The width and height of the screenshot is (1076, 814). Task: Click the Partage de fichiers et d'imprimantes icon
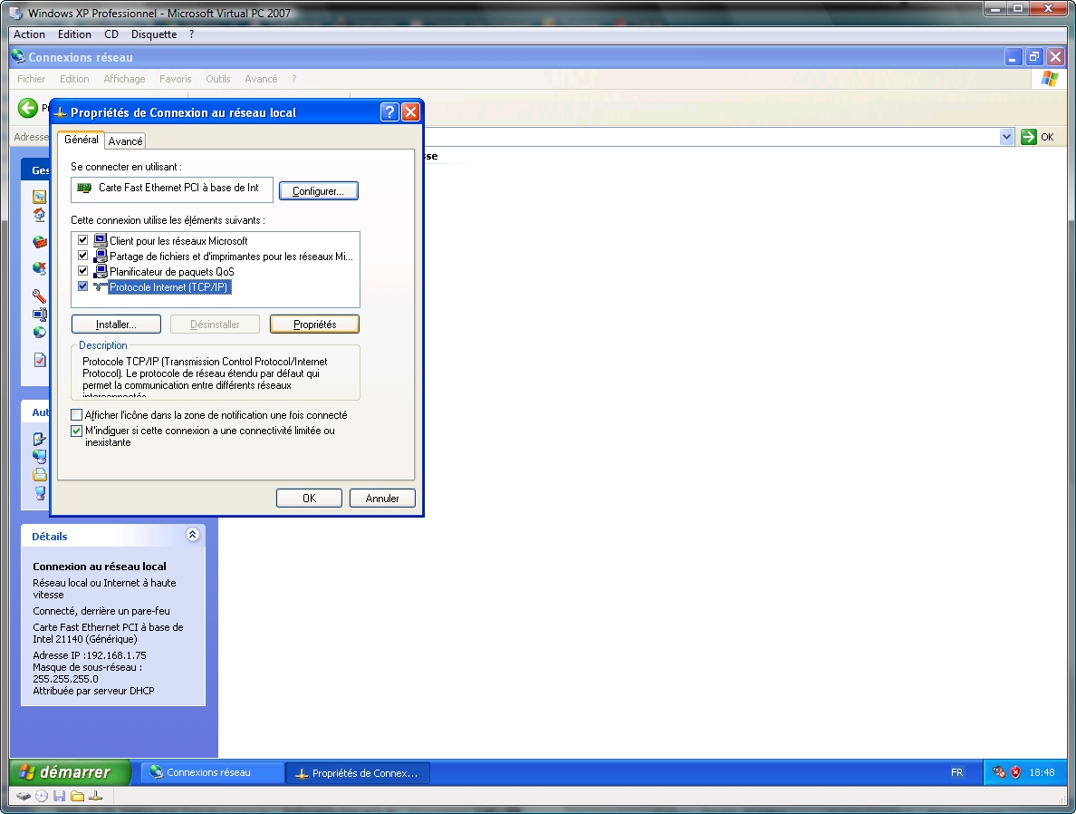(x=101, y=257)
